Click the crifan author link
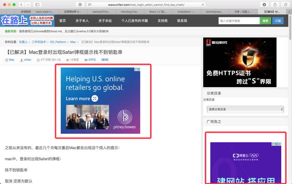Viewport: 292px width, 184px height. 27,60
